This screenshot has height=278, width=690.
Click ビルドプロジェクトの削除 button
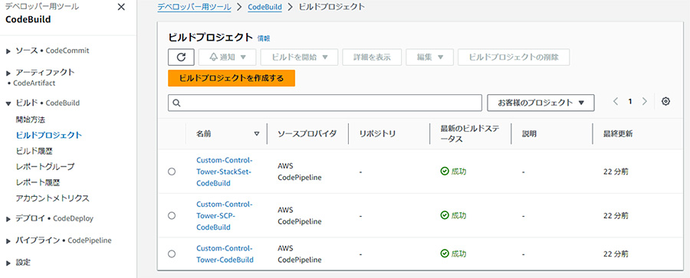pyautogui.click(x=514, y=57)
